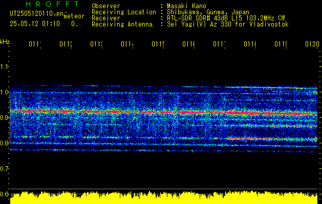Click the 0113 time marker
This screenshot has width=322, height=204.
96,44
